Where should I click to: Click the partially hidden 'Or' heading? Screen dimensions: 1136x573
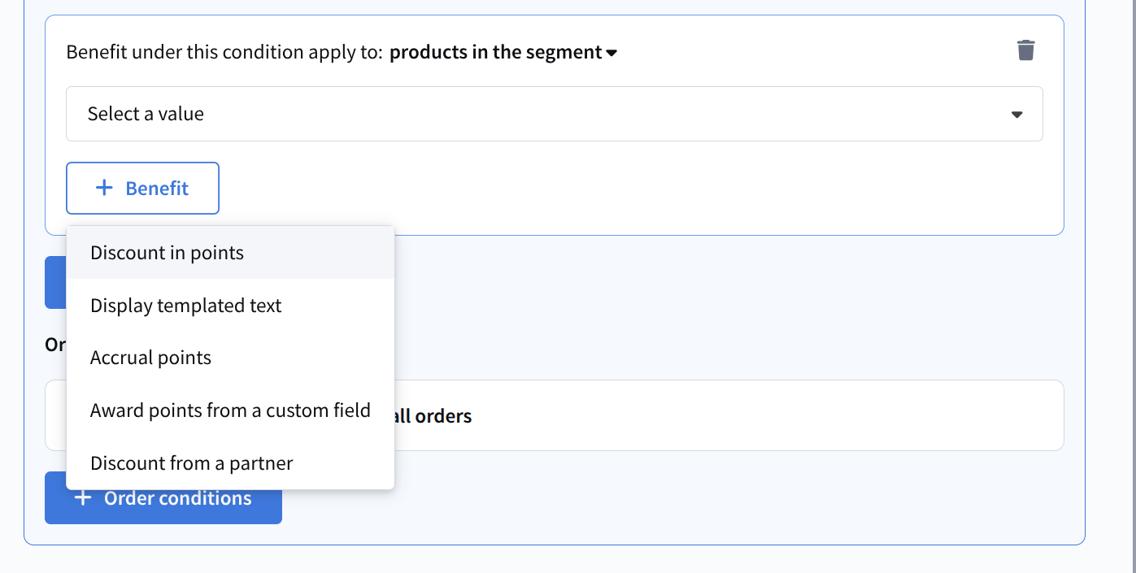click(54, 345)
